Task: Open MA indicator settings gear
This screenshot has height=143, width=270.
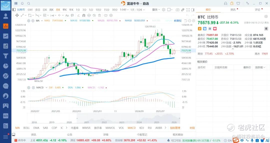Action: [29, 21]
